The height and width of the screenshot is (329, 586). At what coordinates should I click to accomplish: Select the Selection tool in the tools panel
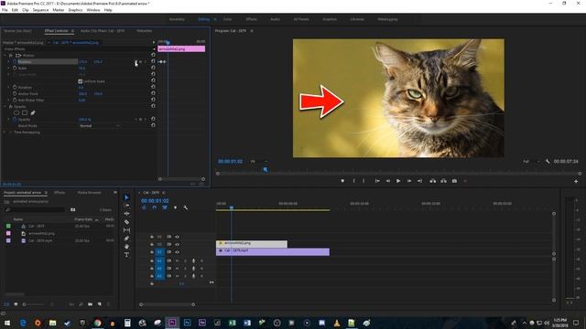126,197
